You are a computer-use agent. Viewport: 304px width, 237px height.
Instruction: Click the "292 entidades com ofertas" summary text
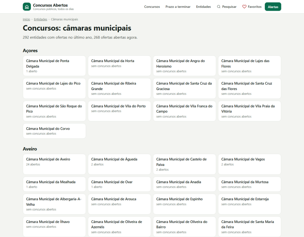80,37
